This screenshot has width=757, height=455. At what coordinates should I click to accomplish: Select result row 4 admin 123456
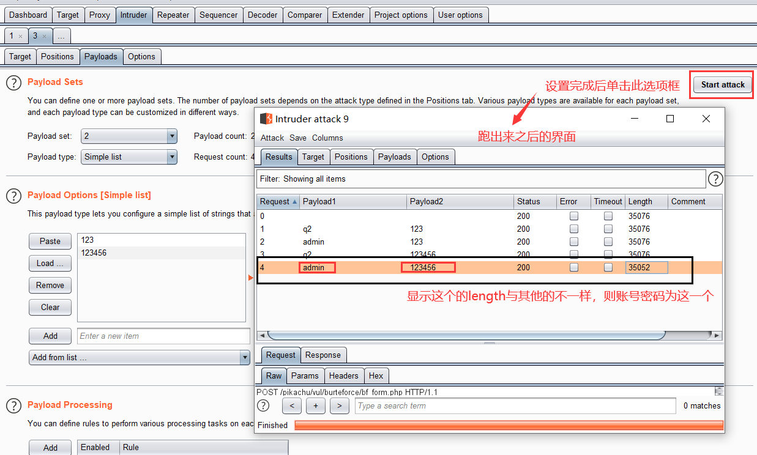click(489, 267)
